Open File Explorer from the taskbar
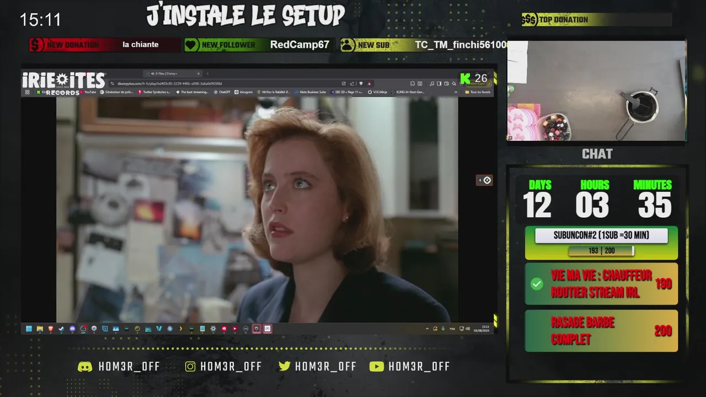This screenshot has width=706, height=397. coord(40,329)
